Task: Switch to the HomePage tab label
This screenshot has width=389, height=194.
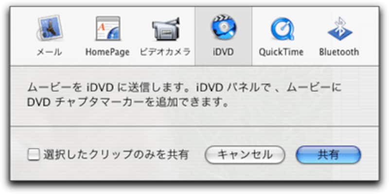Action: point(107,52)
